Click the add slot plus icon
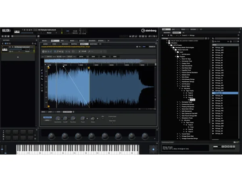 (17, 57)
